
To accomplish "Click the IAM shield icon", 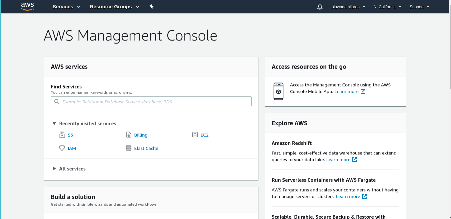I will [62, 148].
